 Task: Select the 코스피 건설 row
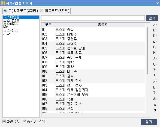click(x=93, y=108)
